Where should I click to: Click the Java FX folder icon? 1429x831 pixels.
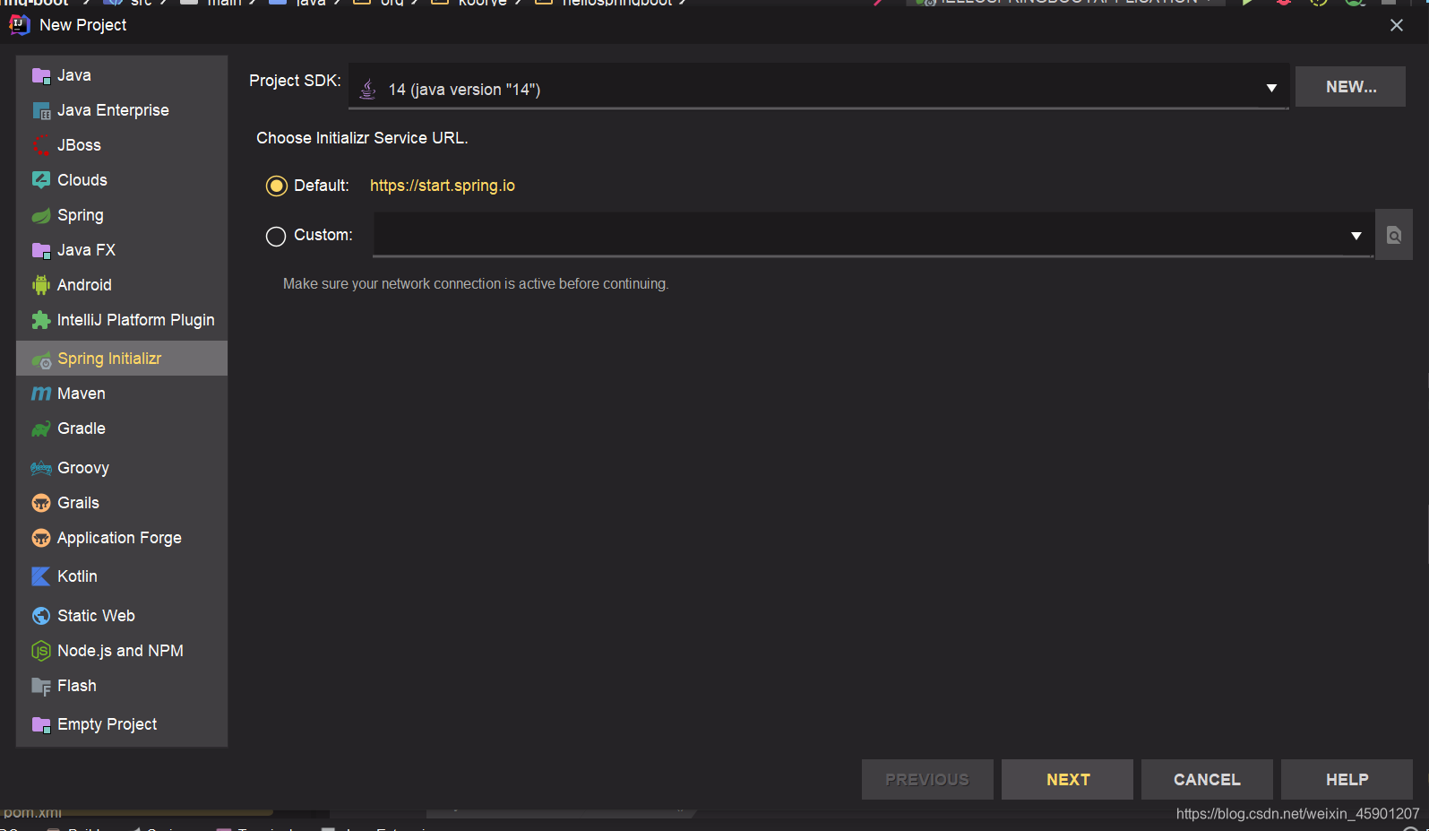tap(41, 251)
